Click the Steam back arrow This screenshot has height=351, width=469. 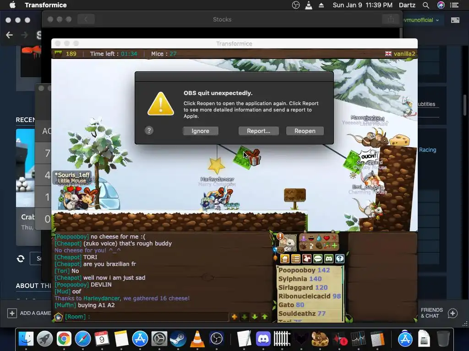[9, 35]
